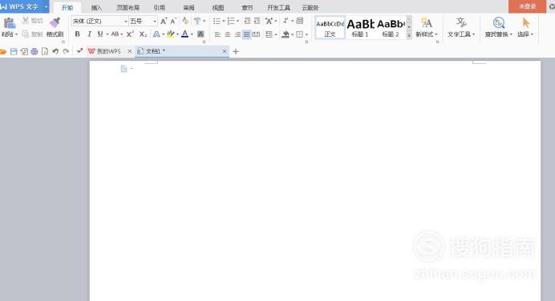The image size is (555, 301).
Task: Click the Find and Replace (查找替换) icon
Action: (498, 23)
